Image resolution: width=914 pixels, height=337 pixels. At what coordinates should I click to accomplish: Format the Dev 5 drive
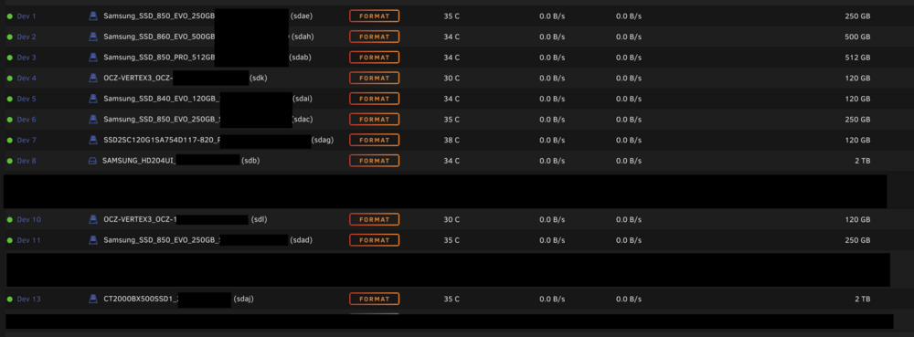coord(374,99)
